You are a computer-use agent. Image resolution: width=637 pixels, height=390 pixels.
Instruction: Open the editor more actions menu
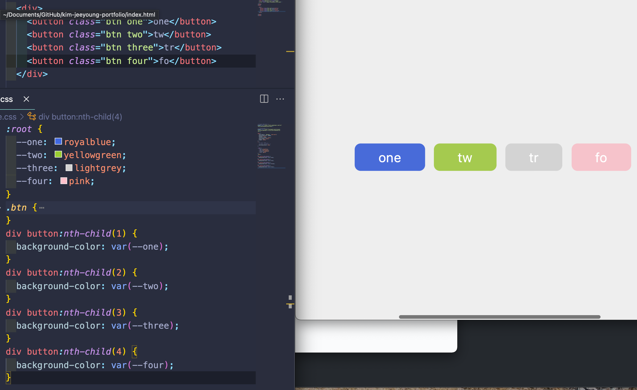pyautogui.click(x=280, y=99)
